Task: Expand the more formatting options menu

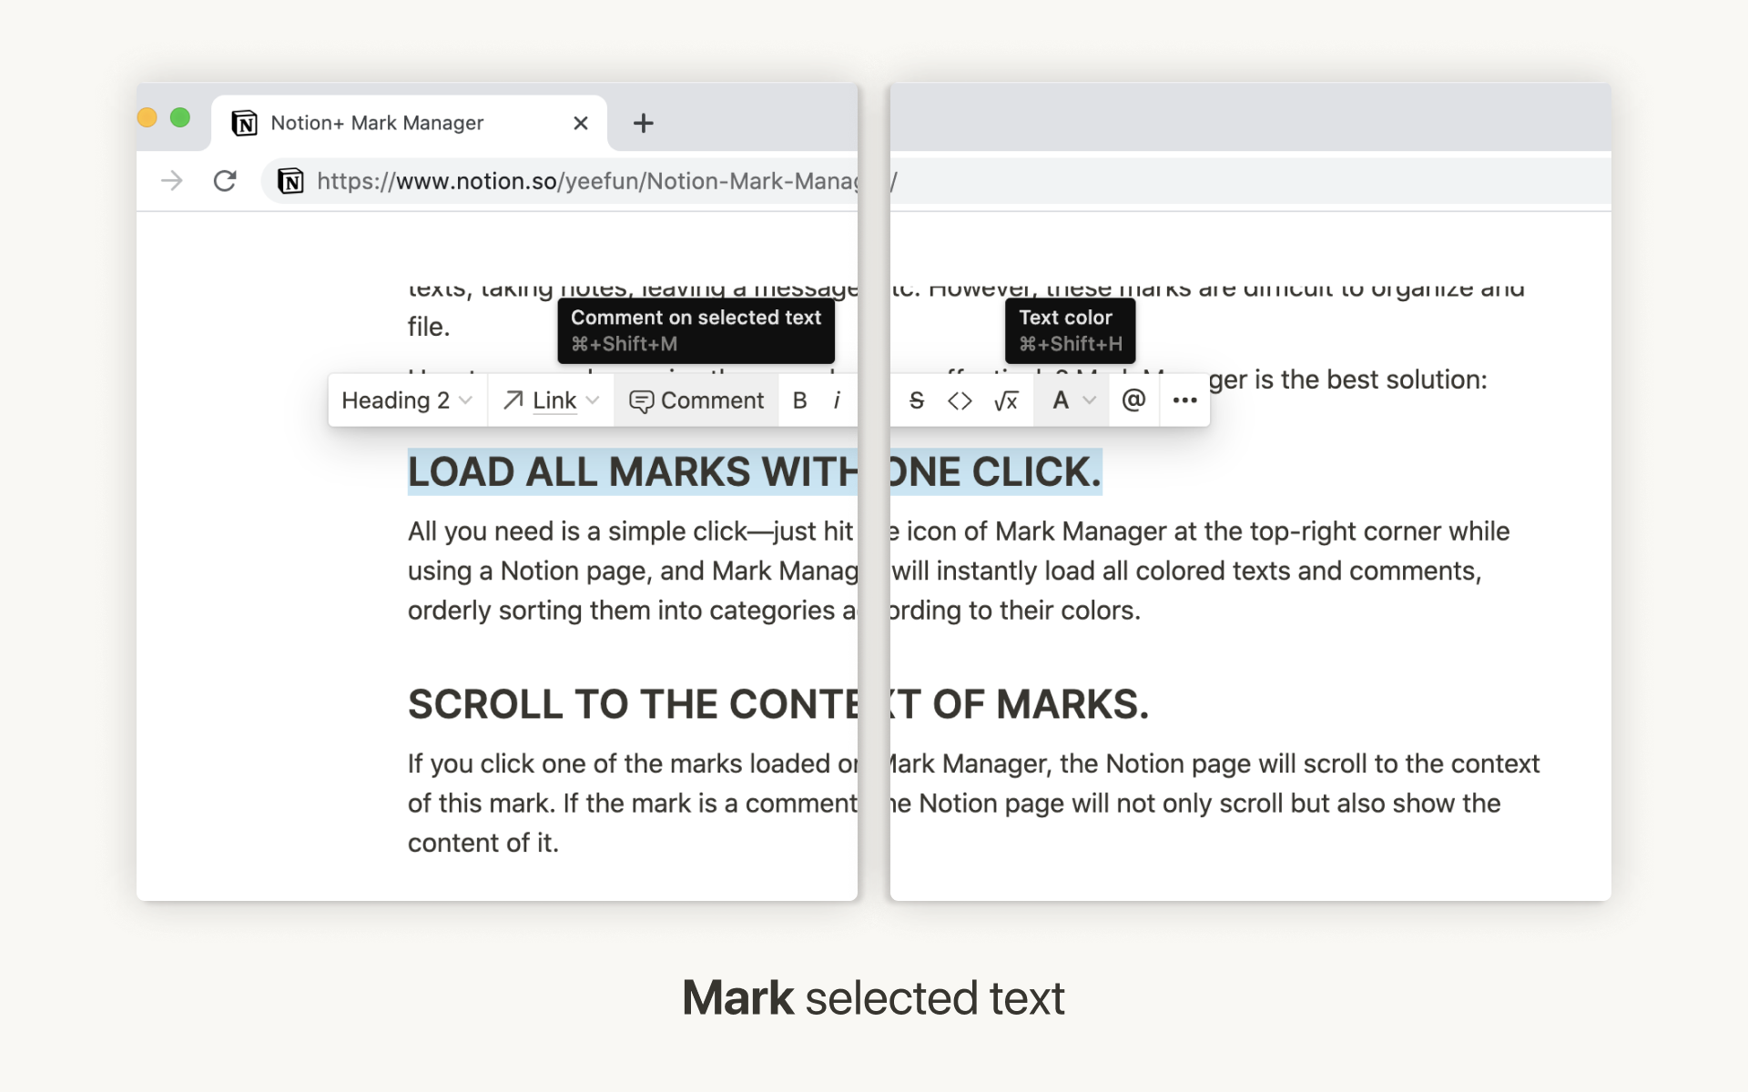Action: pyautogui.click(x=1183, y=400)
